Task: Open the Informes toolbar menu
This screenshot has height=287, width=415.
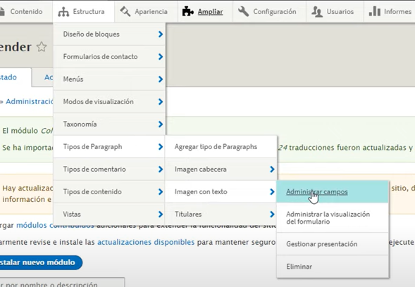Action: (x=397, y=12)
